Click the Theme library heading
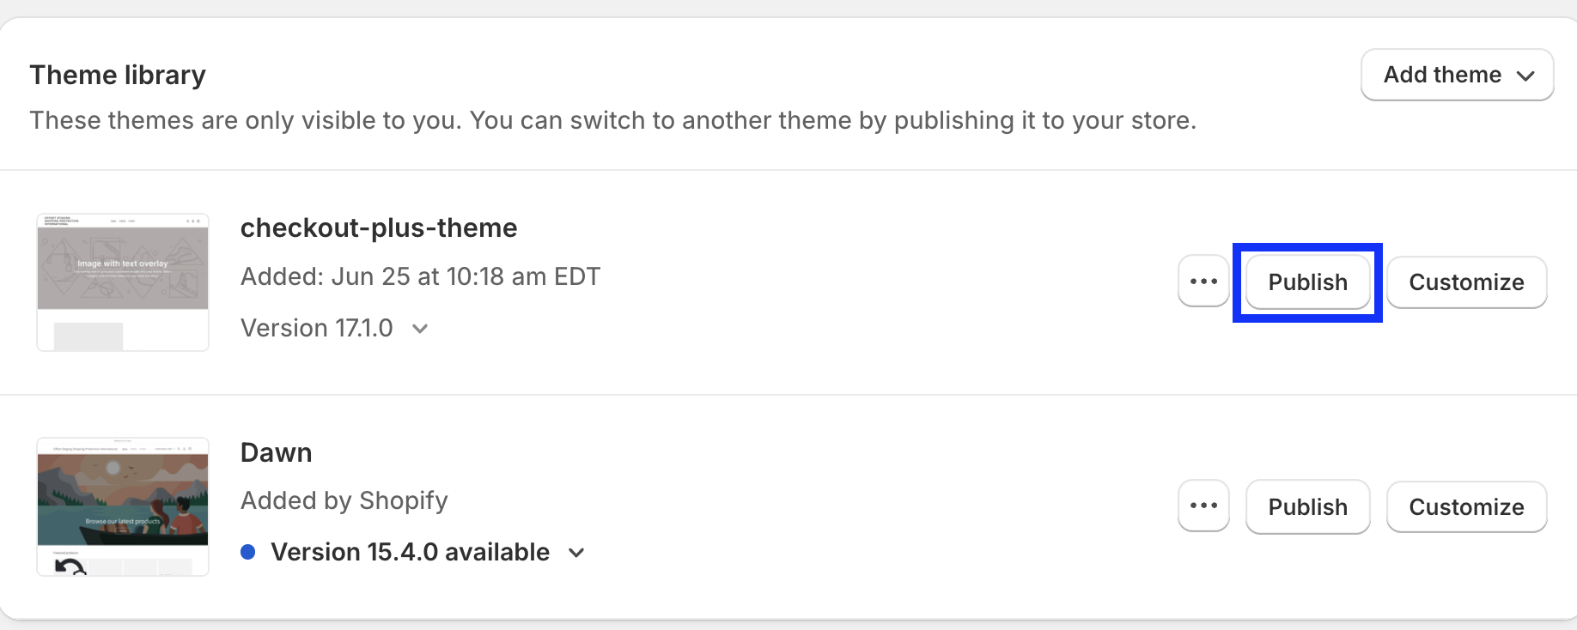Image resolution: width=1577 pixels, height=630 pixels. click(x=118, y=75)
